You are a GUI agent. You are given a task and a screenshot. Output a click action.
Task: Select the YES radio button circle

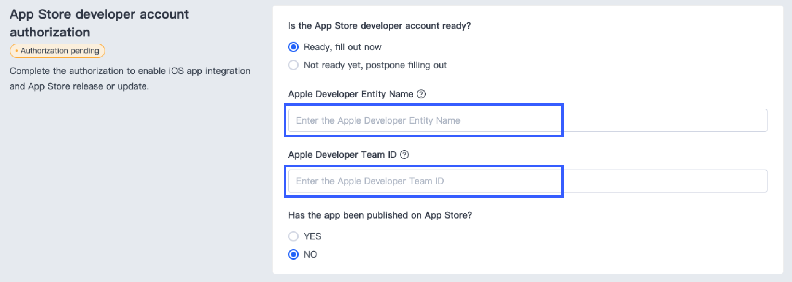coord(293,236)
